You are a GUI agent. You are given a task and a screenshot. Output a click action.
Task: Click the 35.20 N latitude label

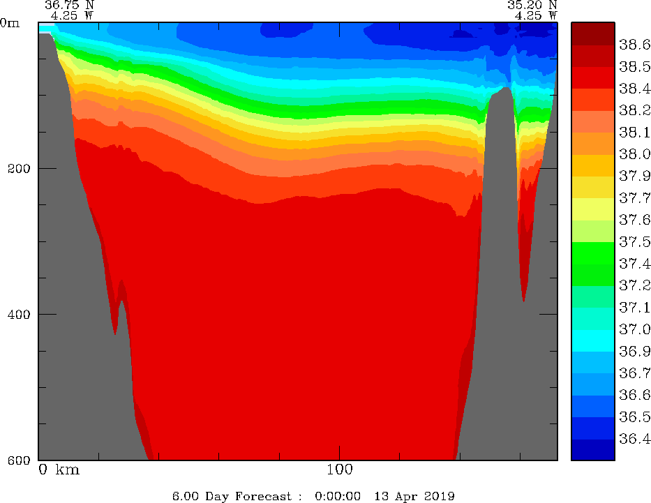pyautogui.click(x=532, y=5)
